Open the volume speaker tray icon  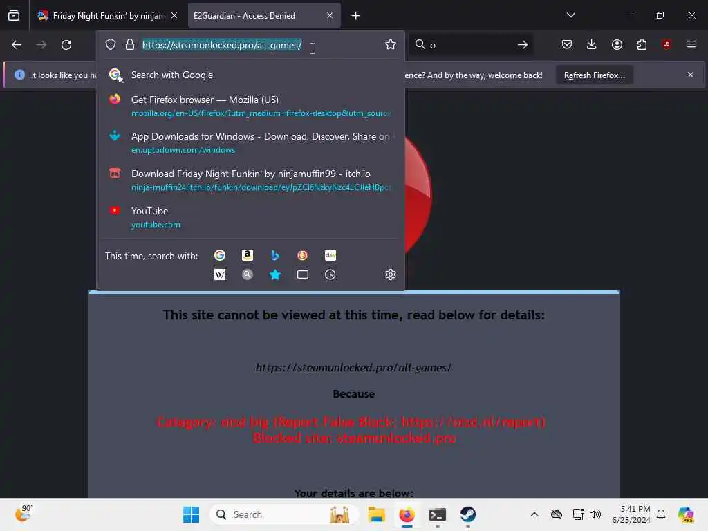(595, 514)
